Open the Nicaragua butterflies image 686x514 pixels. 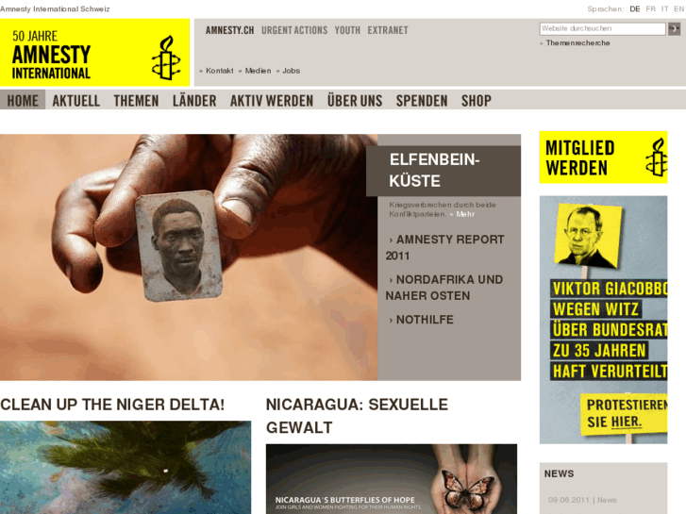point(392,479)
